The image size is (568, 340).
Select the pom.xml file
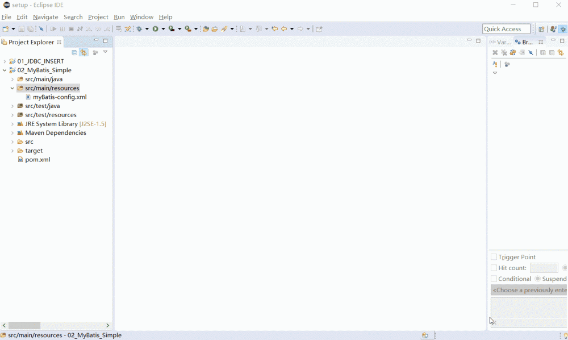(x=34, y=160)
